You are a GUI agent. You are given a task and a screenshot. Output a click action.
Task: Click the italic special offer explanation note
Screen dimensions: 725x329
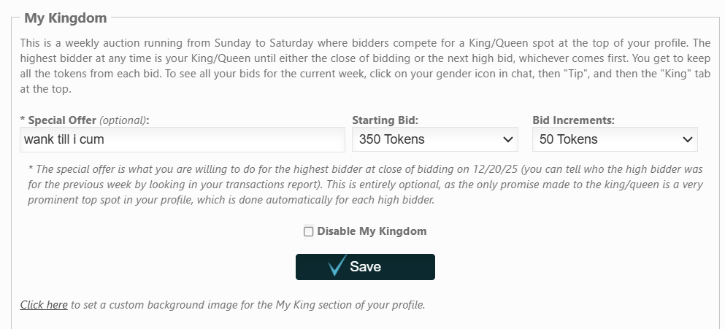click(x=365, y=185)
